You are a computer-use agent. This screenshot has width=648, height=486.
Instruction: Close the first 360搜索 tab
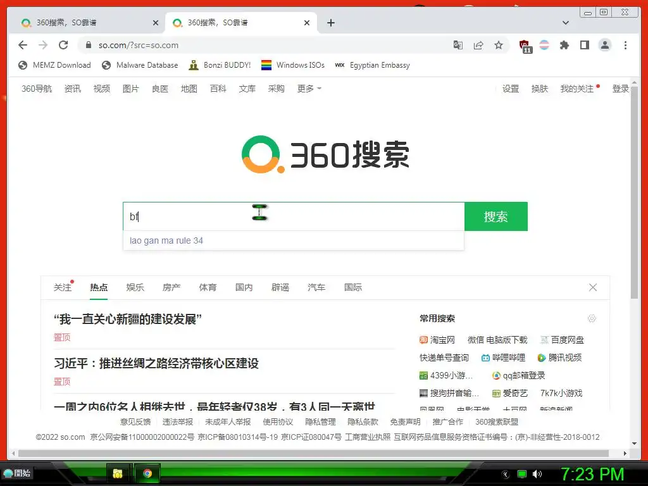156,23
